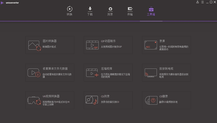The width and height of the screenshot is (217, 123).
Task: Launch VR视频转换器 title
Action: [51, 96]
